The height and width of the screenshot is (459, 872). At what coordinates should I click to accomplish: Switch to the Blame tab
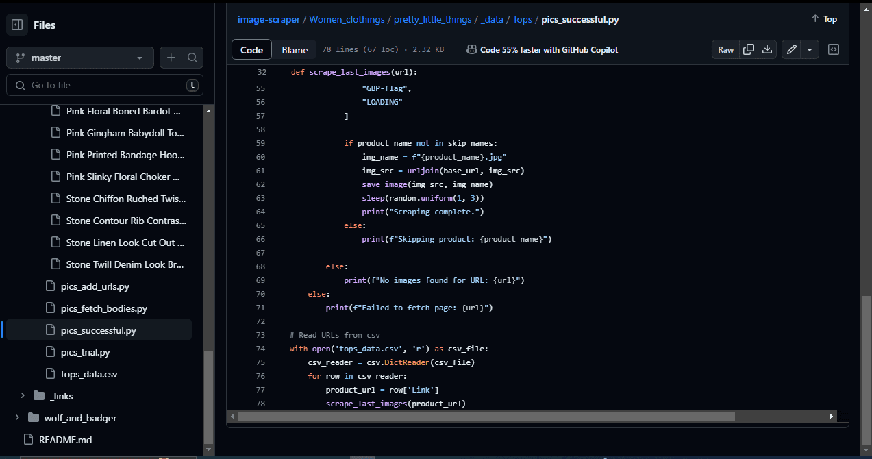point(295,50)
